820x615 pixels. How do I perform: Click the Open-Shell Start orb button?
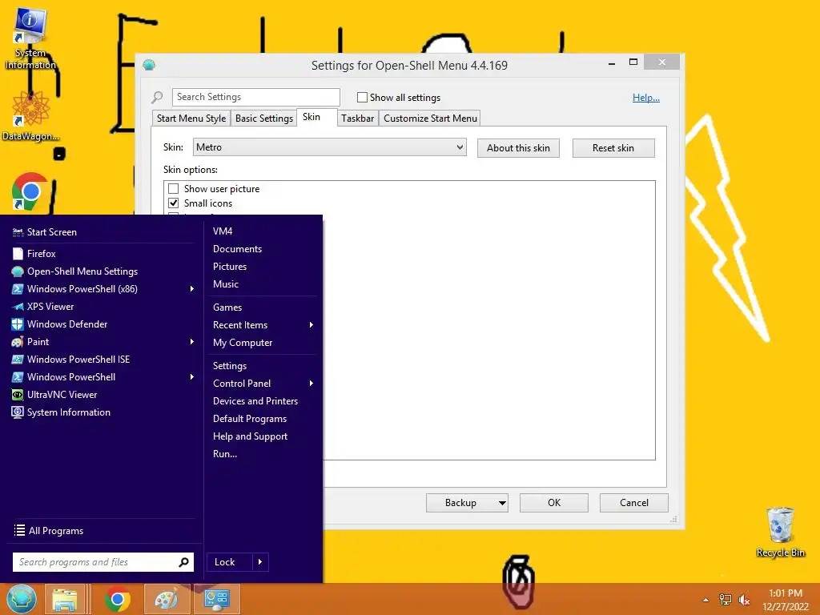coord(22,599)
